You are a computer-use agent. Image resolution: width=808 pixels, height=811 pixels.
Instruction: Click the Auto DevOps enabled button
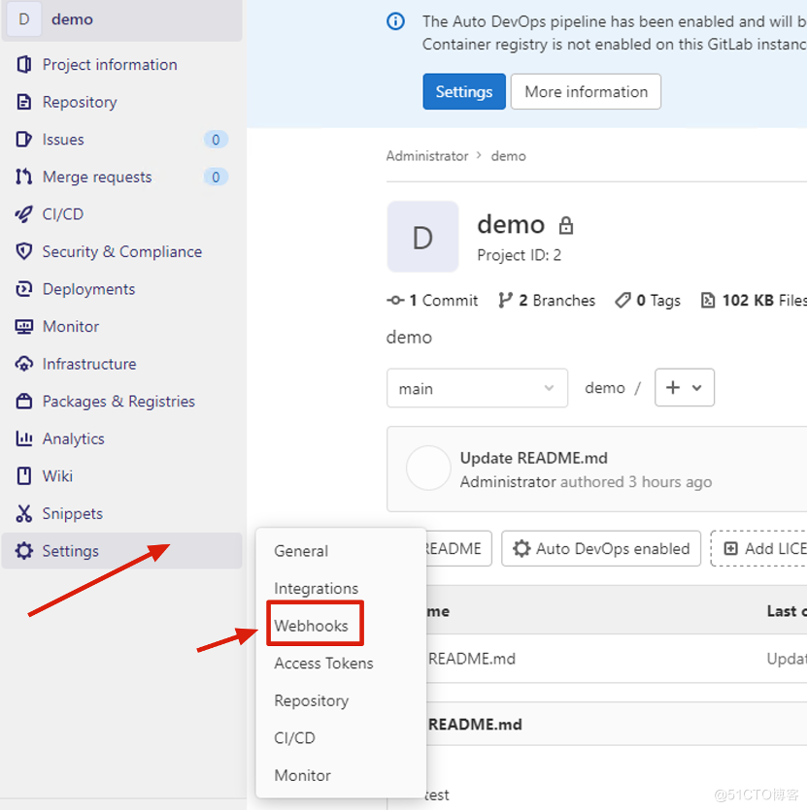(x=601, y=548)
